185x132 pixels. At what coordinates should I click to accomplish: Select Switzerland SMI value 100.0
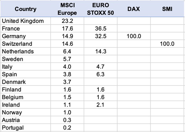[167, 44]
